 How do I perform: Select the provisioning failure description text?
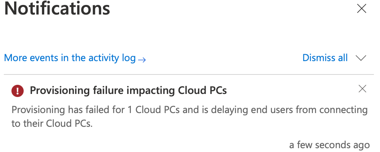[190, 116]
